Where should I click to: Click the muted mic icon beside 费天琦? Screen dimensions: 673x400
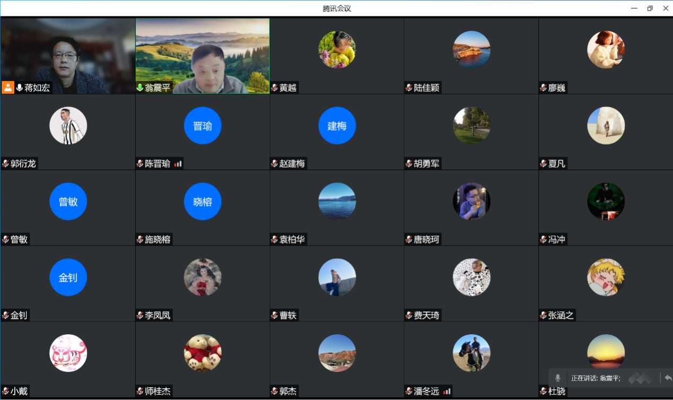[409, 315]
